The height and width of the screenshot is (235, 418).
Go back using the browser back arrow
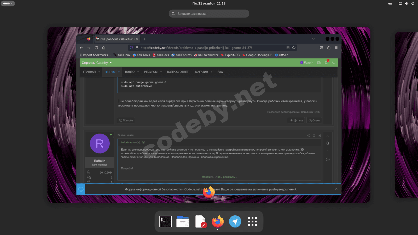(81, 48)
